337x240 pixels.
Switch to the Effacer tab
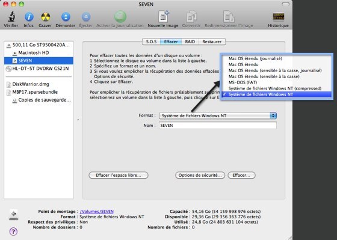tap(171, 42)
